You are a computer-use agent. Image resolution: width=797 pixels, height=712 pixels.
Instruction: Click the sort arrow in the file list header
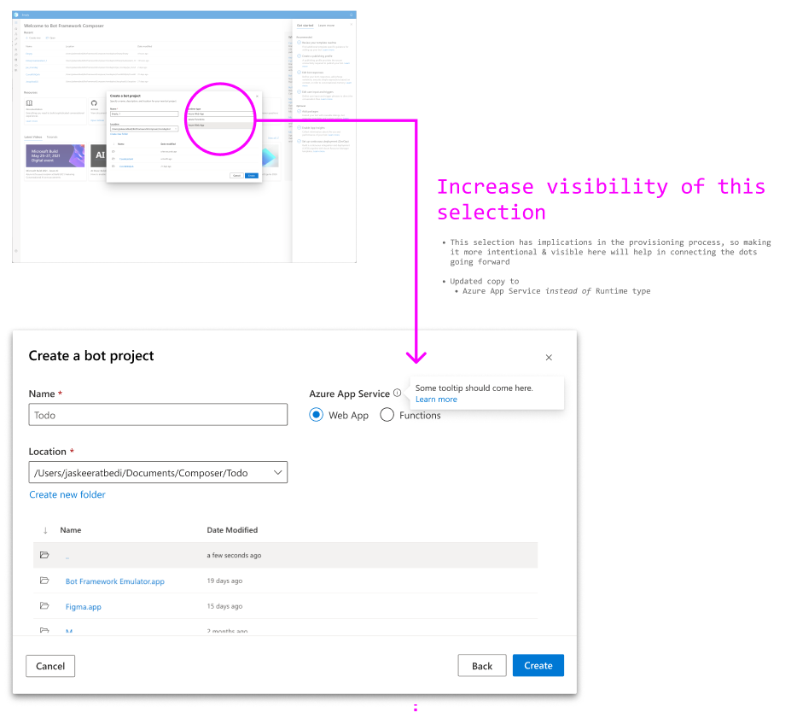[x=45, y=530]
